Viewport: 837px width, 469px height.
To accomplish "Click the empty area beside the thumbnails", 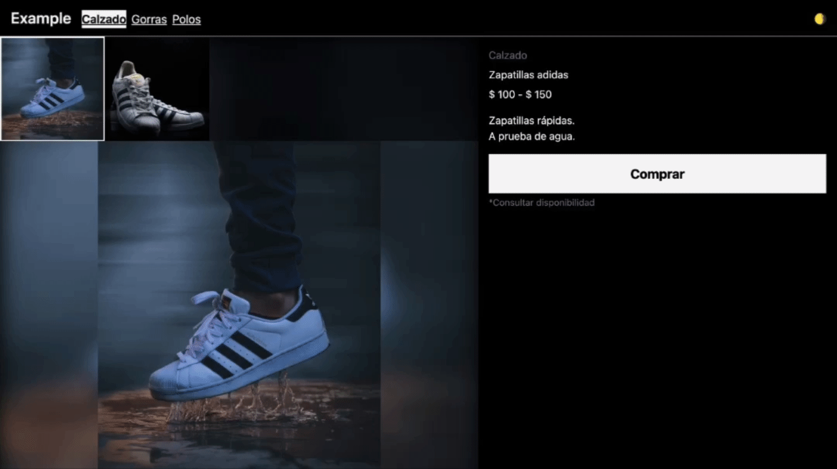I will tap(344, 89).
